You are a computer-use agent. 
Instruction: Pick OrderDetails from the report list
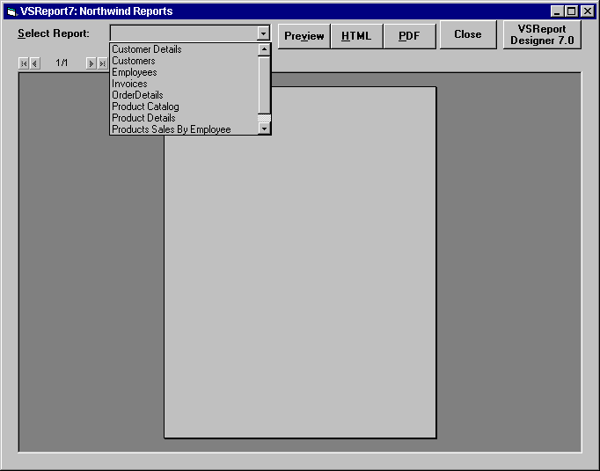(185, 95)
